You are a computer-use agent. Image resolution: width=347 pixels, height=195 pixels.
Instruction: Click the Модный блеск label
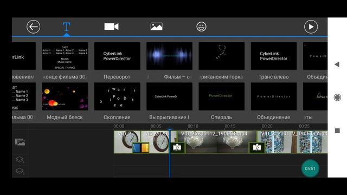tap(65, 117)
